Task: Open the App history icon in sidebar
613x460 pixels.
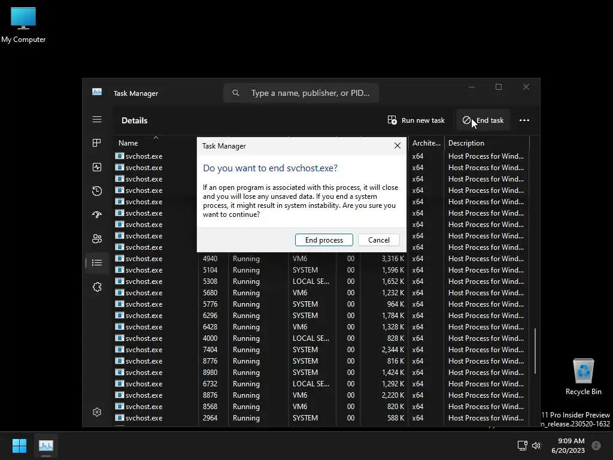Action: pyautogui.click(x=97, y=191)
